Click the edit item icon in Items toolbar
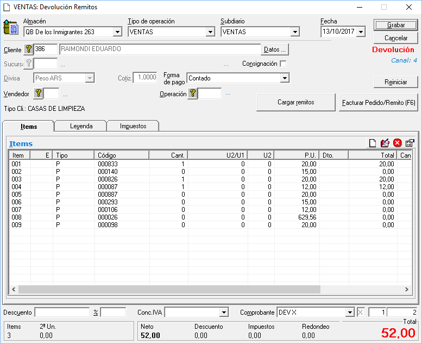 [x=385, y=143]
